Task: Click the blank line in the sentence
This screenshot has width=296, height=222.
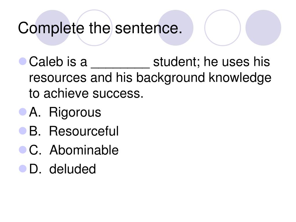Action: click(x=120, y=67)
